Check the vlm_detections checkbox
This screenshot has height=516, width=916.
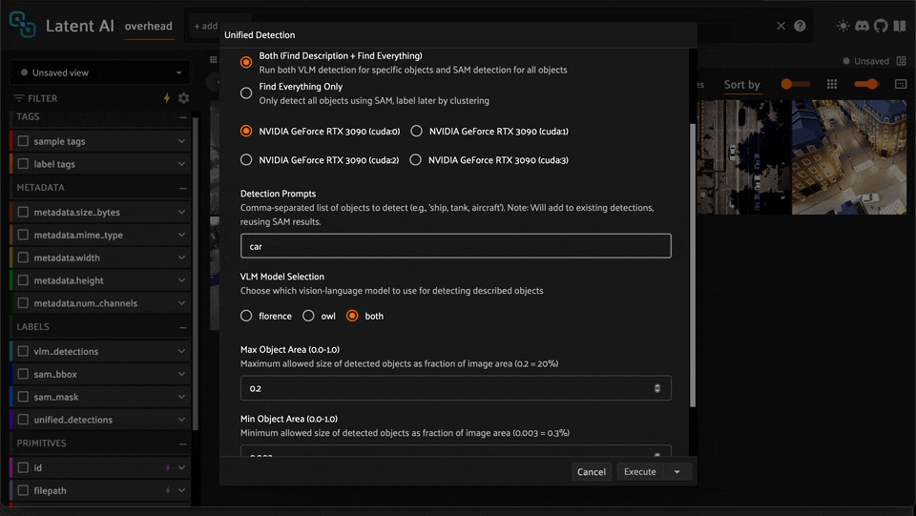(23, 351)
